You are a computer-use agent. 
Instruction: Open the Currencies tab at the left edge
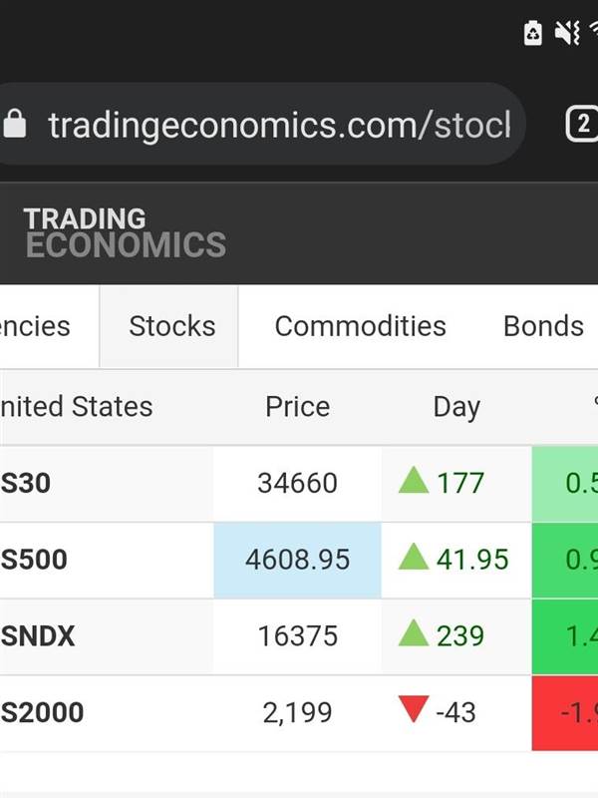[x=35, y=326]
